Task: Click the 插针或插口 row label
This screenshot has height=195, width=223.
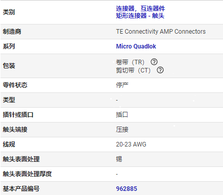Action: point(18,115)
